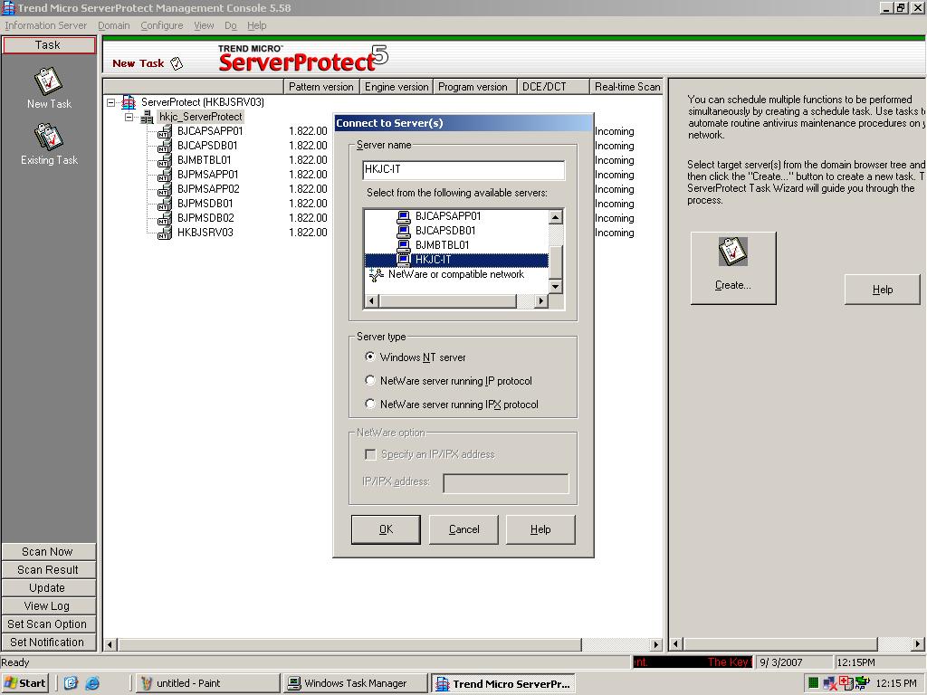Select NetWare server running IPX protocol
Image resolution: width=927 pixels, height=695 pixels.
click(370, 404)
